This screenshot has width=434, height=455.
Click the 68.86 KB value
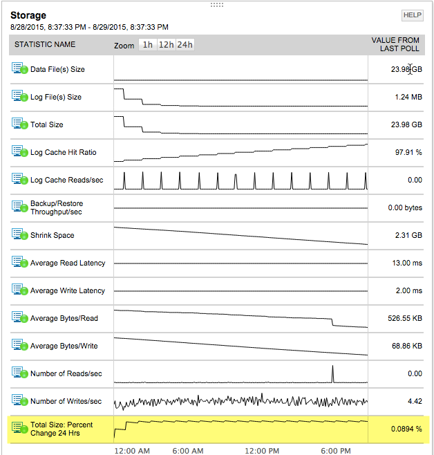tap(407, 346)
